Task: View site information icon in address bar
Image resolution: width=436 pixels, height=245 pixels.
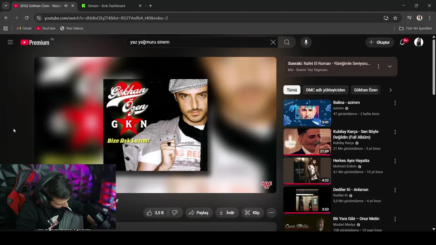Action: tap(38, 18)
